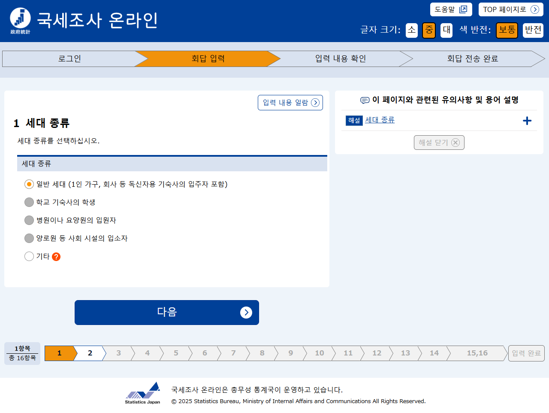
Task: Go to step 2 in the progress bar
Action: (90, 353)
